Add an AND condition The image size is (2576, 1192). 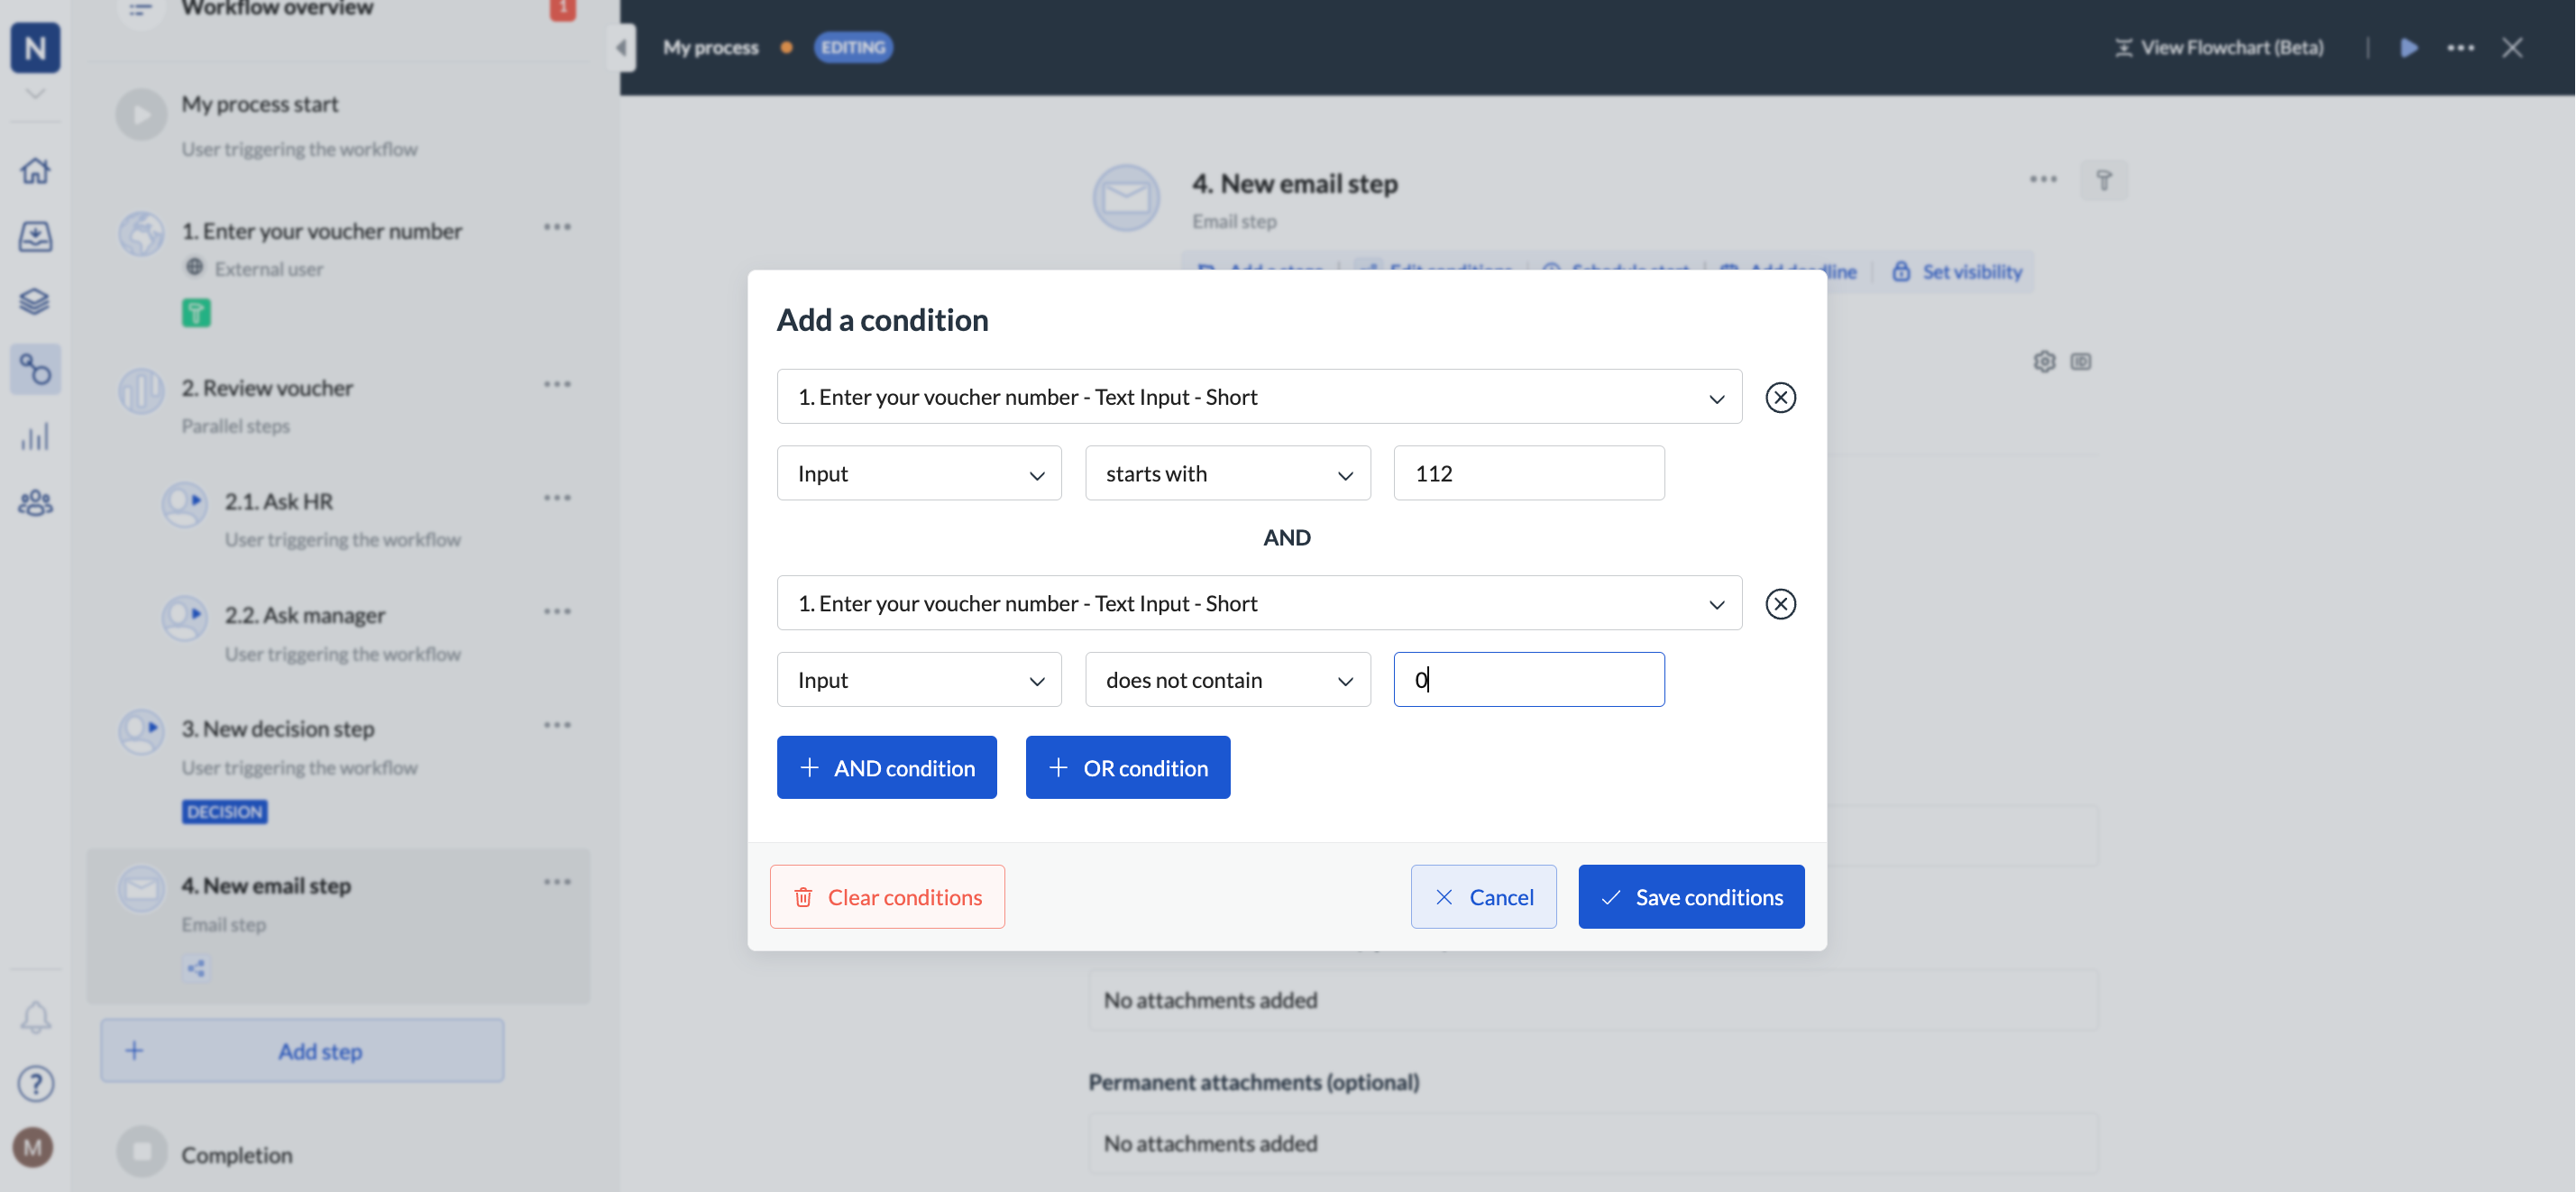tap(886, 768)
